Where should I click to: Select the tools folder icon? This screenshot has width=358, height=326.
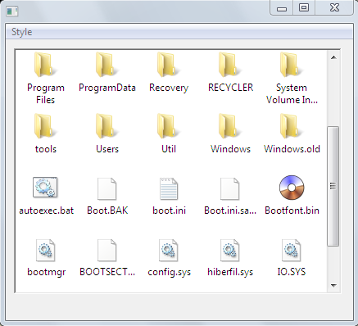(45, 126)
